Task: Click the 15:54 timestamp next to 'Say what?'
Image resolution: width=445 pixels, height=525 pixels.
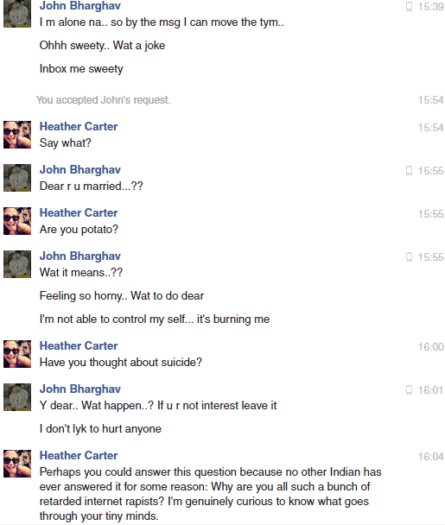Action: click(430, 127)
